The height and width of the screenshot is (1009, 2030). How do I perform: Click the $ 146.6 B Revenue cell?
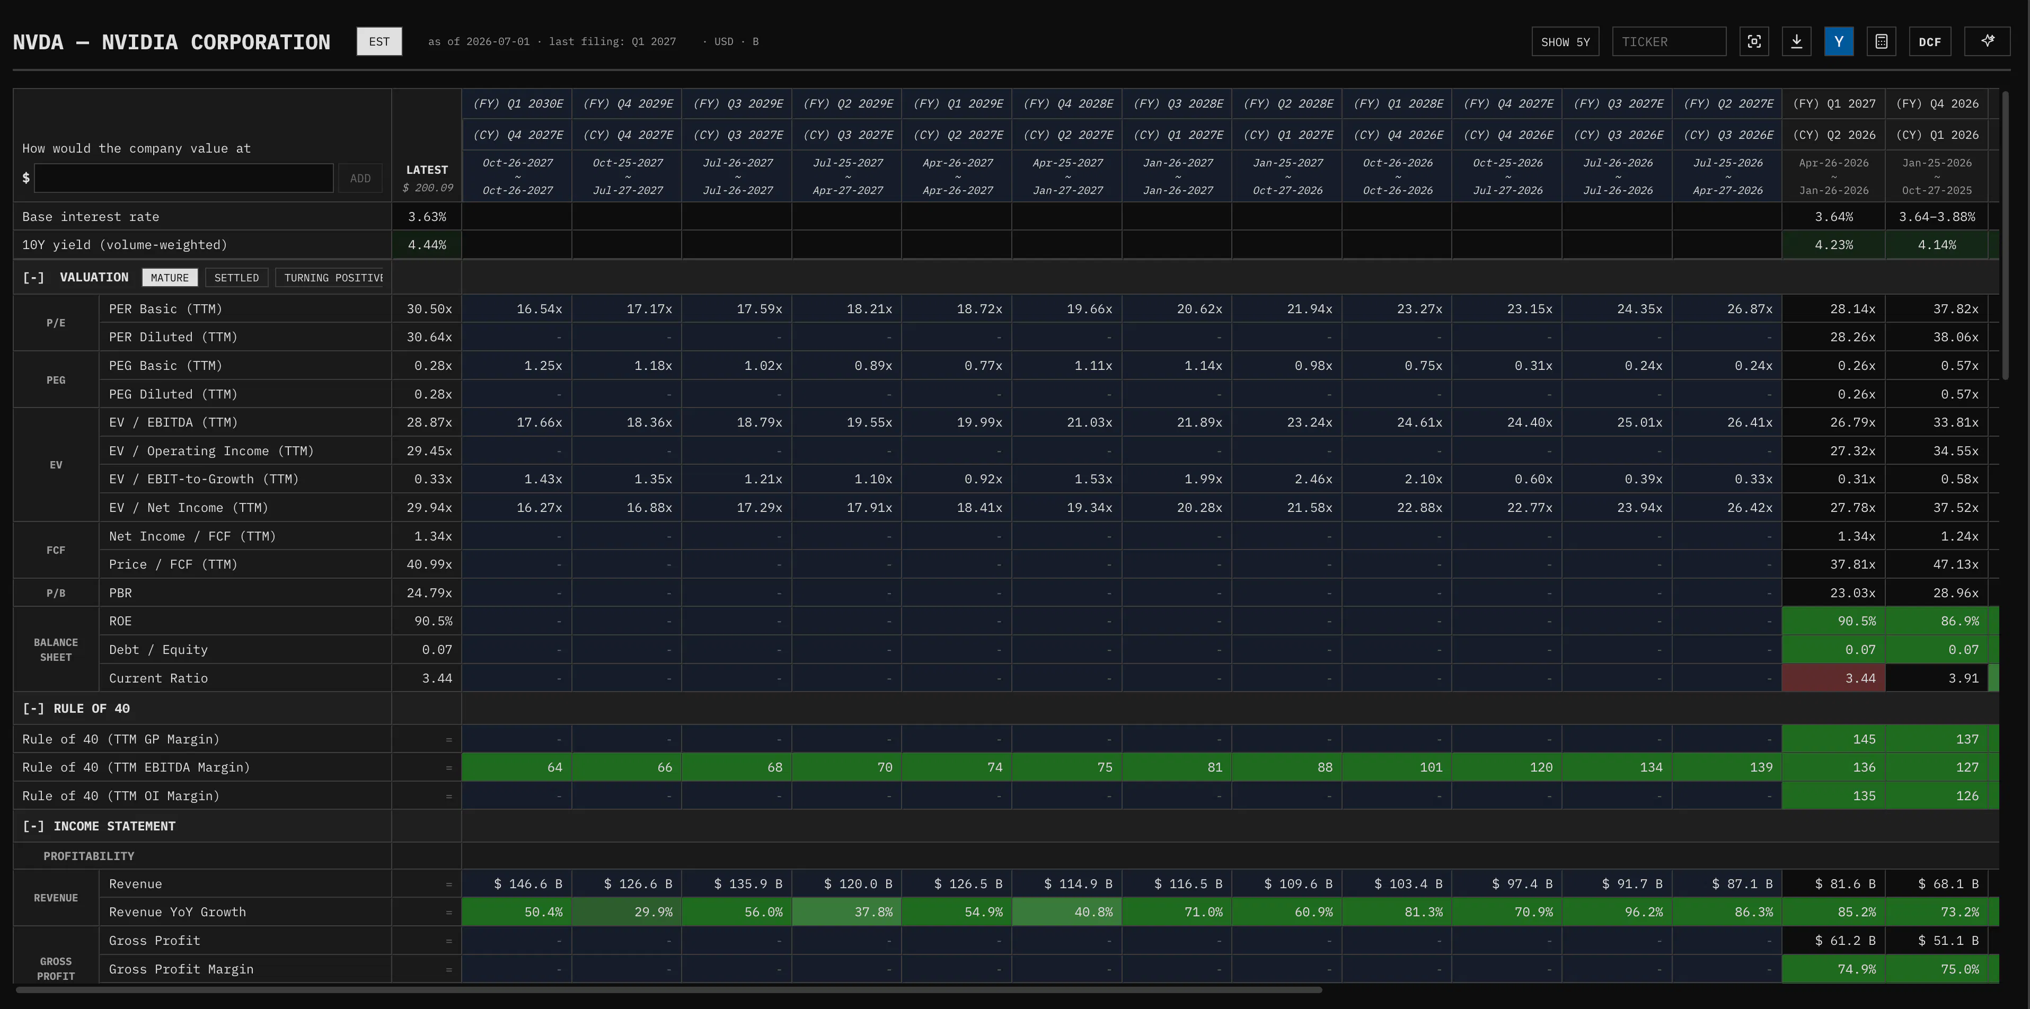517,884
